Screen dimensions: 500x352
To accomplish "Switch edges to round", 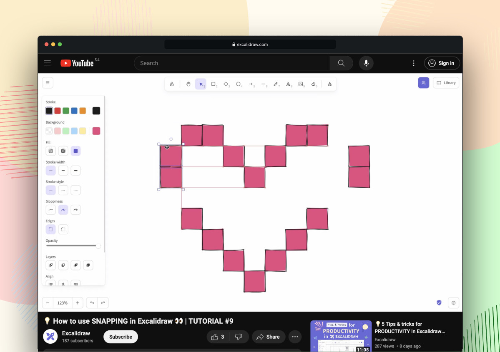I will click(63, 229).
